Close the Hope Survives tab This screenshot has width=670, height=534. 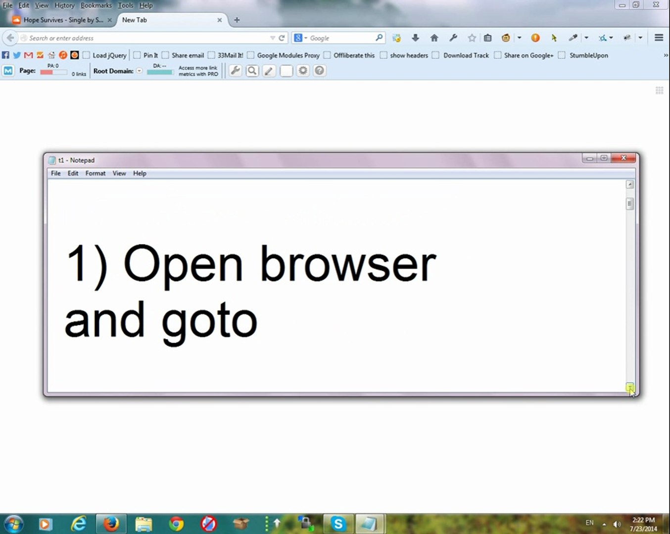coord(109,20)
